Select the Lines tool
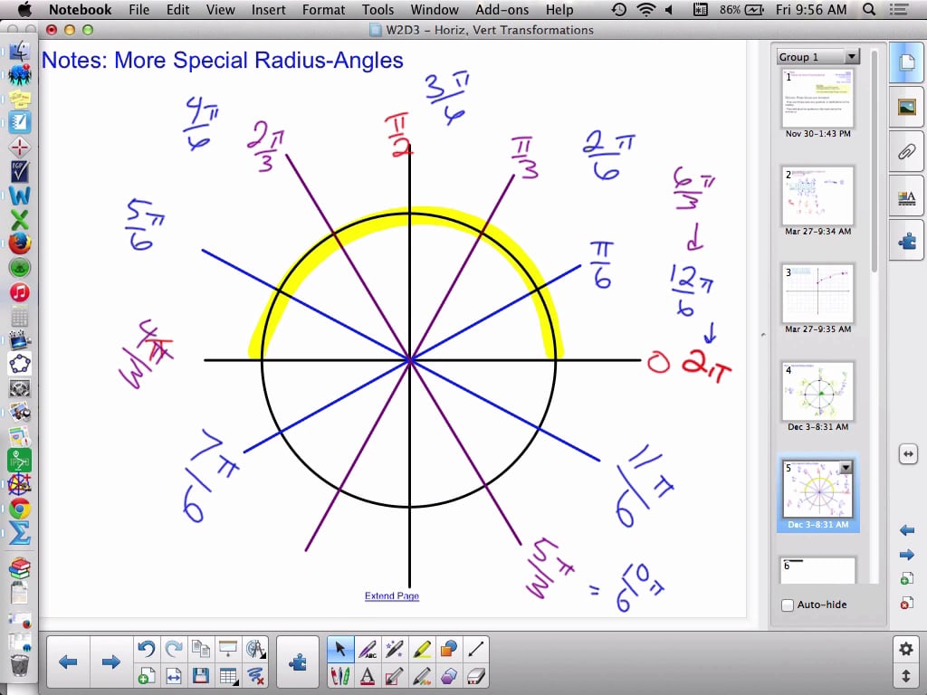Image resolution: width=927 pixels, height=695 pixels. click(476, 649)
